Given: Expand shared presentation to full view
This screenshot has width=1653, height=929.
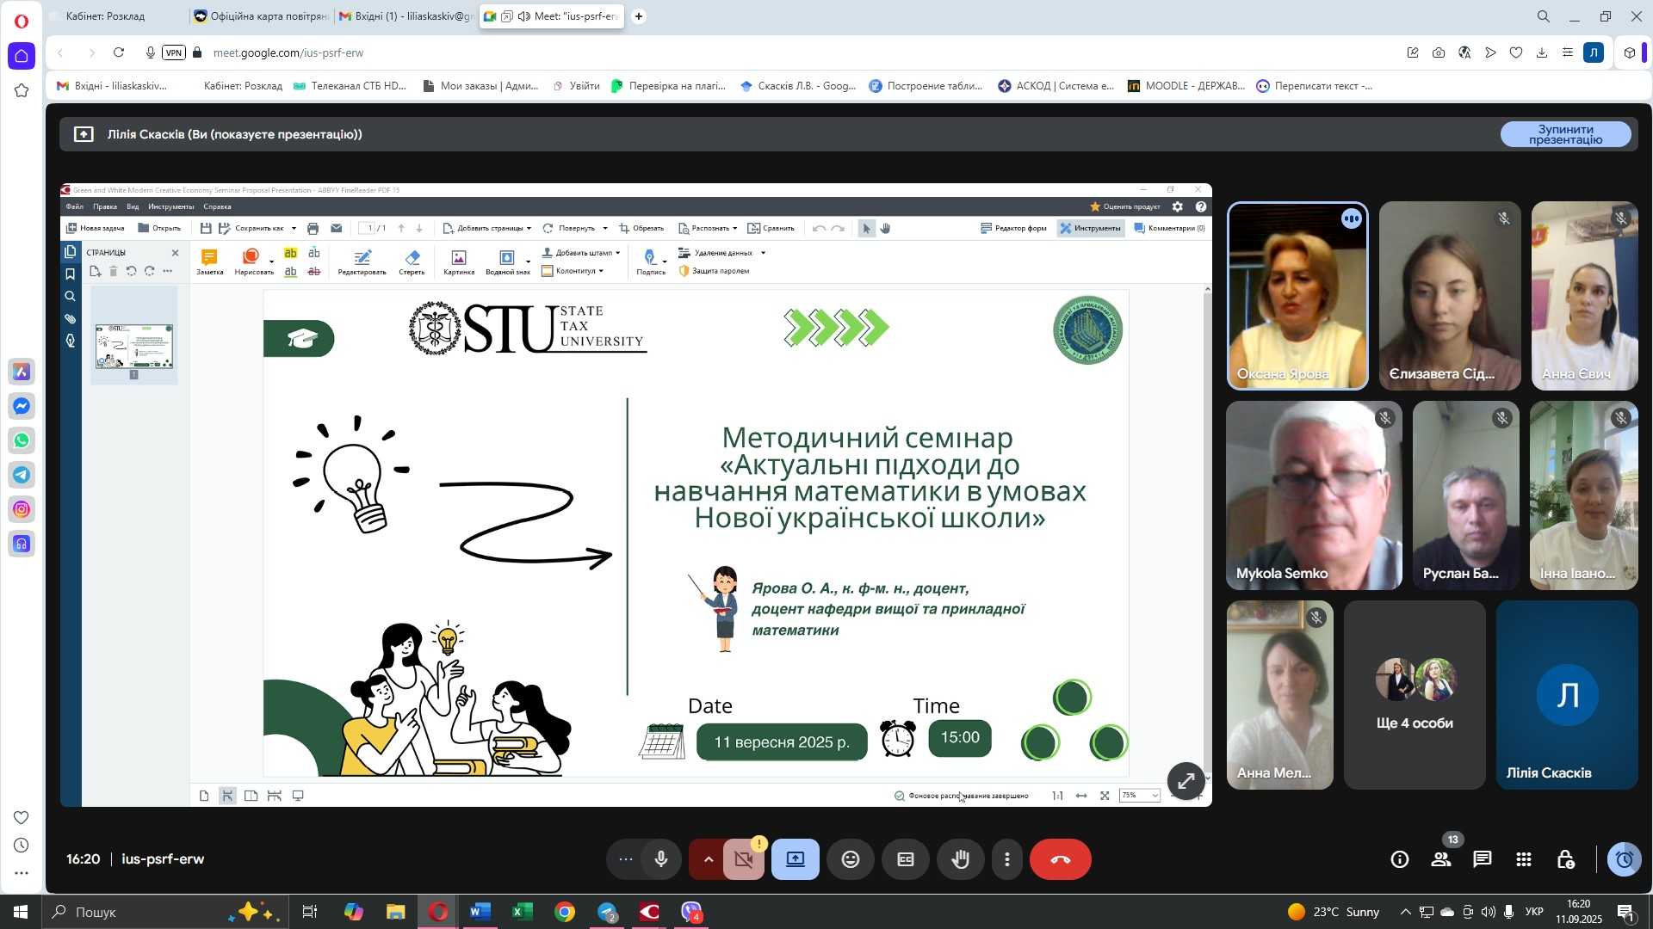Looking at the screenshot, I should point(1186,781).
